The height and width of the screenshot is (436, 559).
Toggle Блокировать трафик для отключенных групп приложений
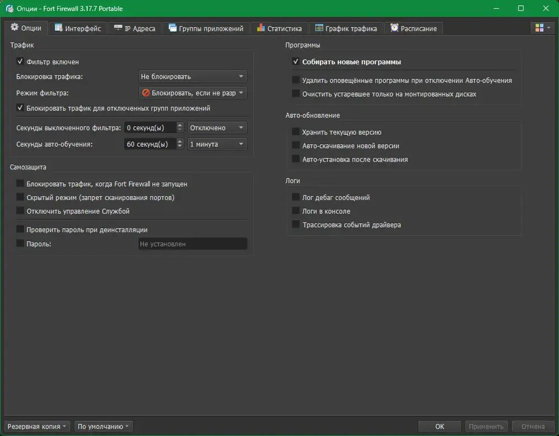20,108
